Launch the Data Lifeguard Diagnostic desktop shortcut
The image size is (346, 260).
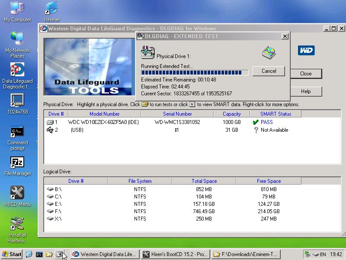pyautogui.click(x=17, y=70)
